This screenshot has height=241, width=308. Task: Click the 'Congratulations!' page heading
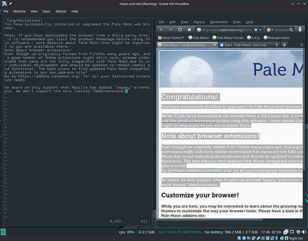point(190,97)
